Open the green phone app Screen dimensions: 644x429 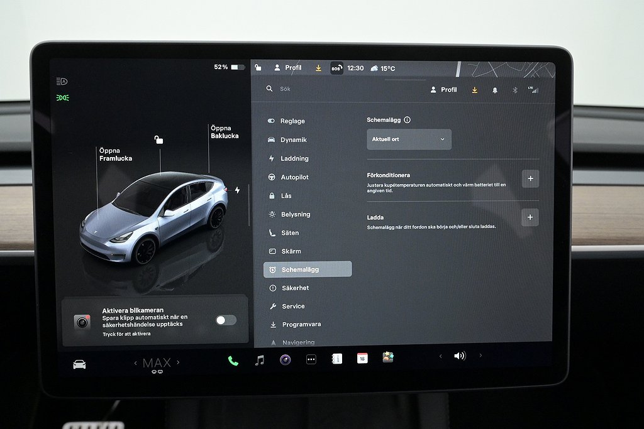click(x=233, y=361)
